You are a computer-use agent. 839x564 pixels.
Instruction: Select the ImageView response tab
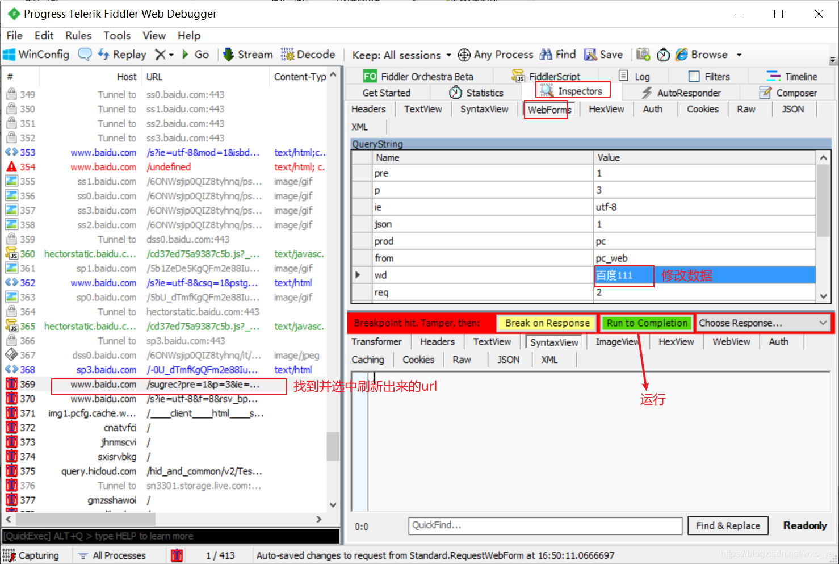(x=617, y=342)
